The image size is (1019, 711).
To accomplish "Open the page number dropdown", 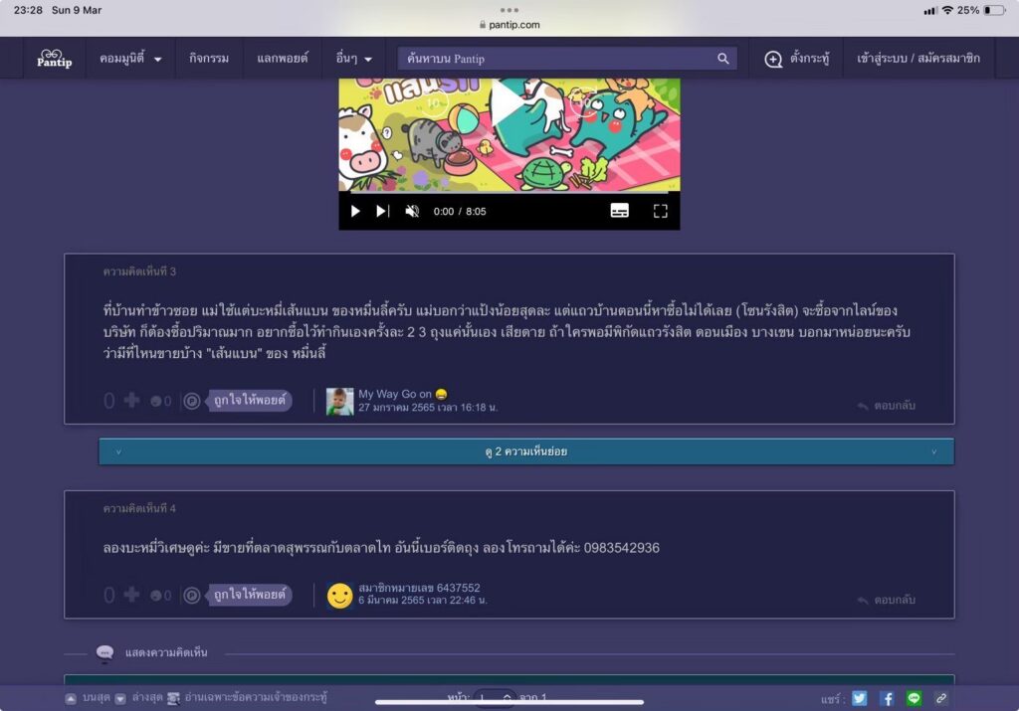I will click(x=495, y=697).
